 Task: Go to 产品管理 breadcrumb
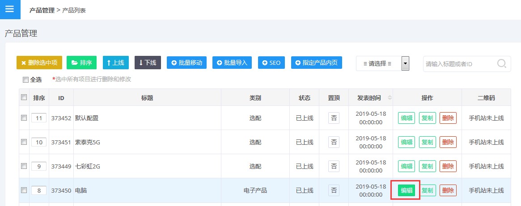tap(42, 10)
